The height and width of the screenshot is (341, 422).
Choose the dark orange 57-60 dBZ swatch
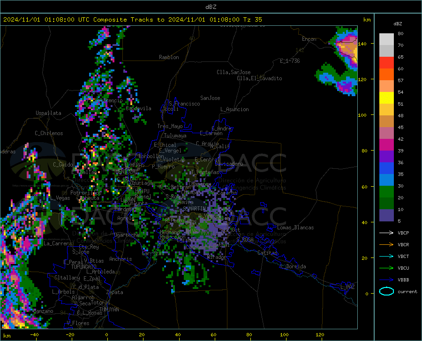(x=386, y=74)
